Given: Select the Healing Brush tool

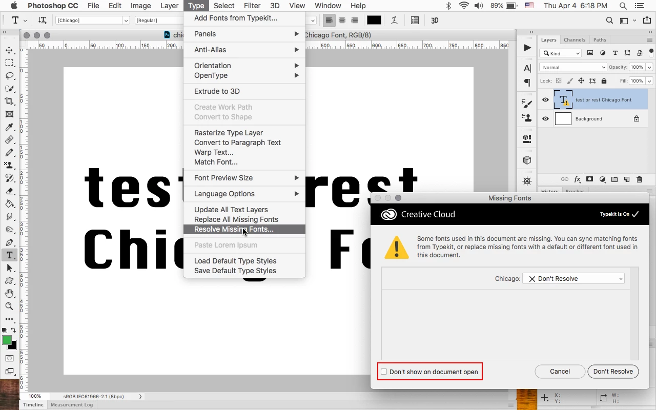Looking at the screenshot, I should pos(9,140).
